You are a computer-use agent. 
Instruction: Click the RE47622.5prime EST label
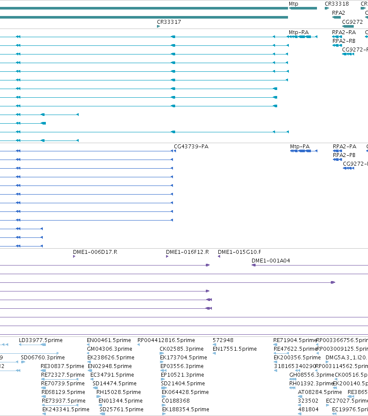pyautogui.click(x=295, y=349)
